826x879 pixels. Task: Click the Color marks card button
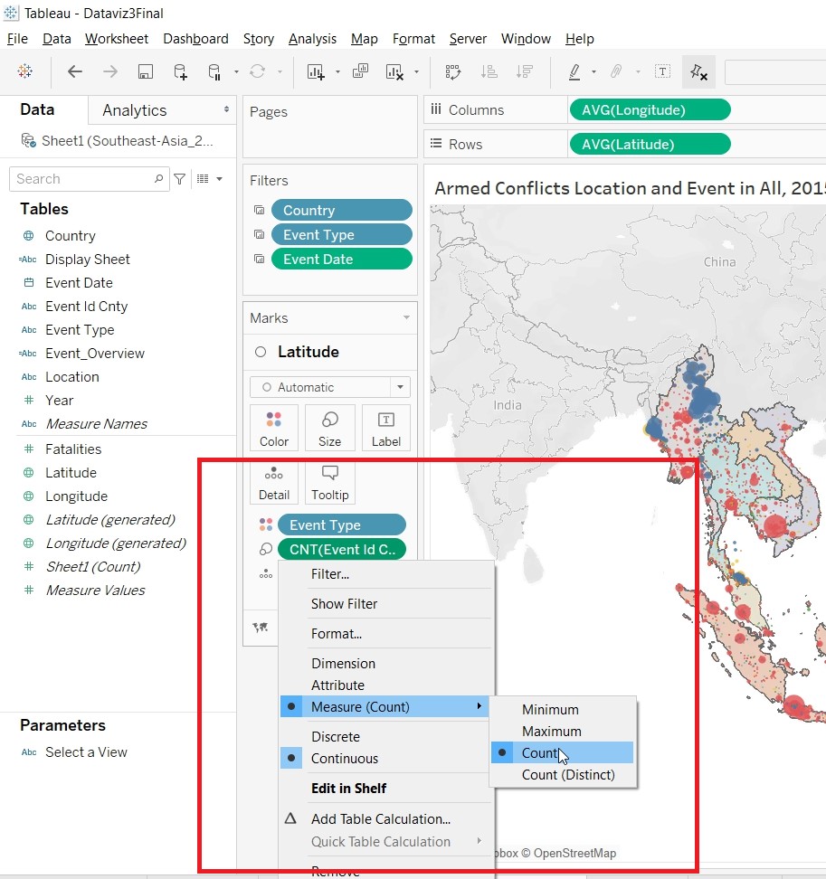(273, 428)
